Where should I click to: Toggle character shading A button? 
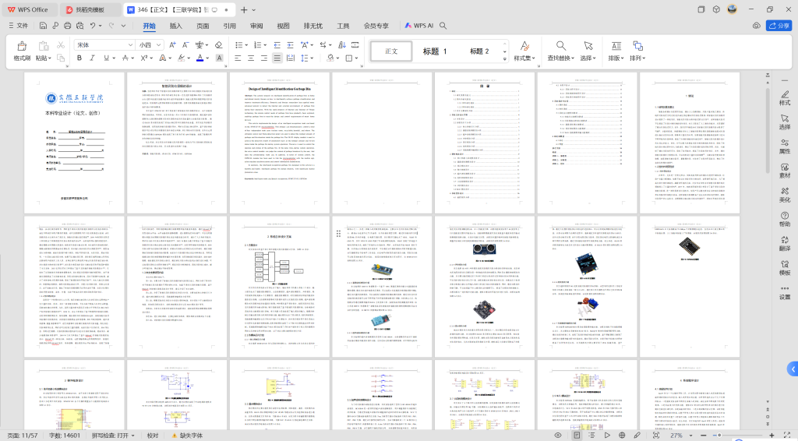(219, 58)
